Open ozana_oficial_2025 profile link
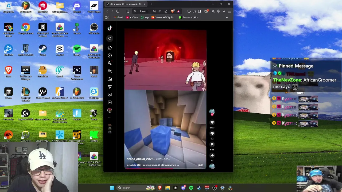The image size is (342, 192). tap(140, 159)
